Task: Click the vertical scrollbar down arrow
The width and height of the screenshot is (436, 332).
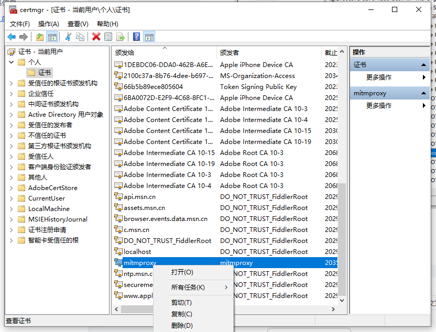Action: [342, 300]
